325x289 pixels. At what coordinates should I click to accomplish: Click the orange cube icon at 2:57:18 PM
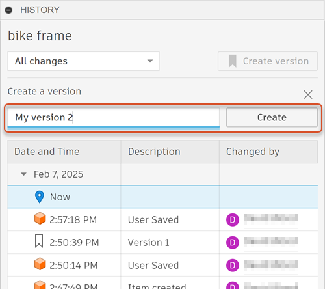(40, 218)
